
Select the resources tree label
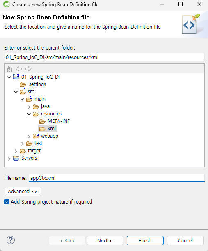[51, 114]
